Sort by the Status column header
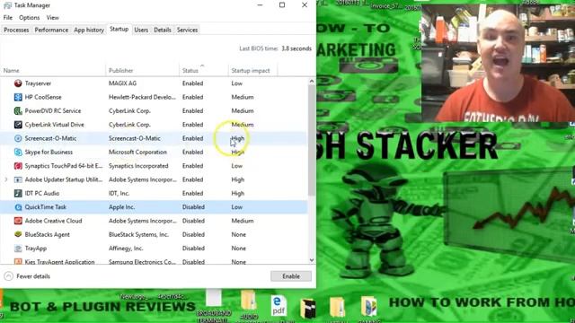Viewport: 575px width, 323px height. tap(204, 70)
